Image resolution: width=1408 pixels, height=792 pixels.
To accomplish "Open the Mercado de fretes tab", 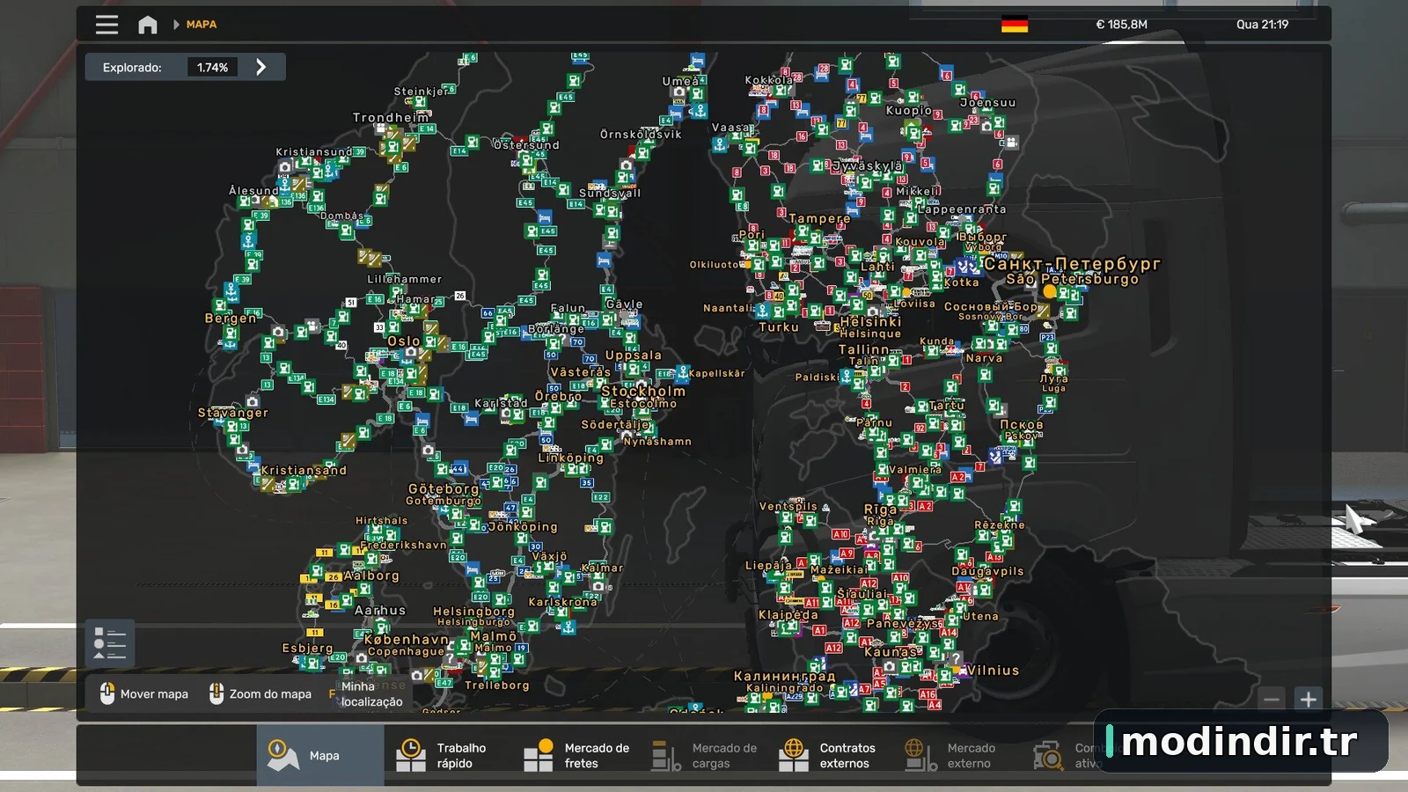I will tap(575, 755).
